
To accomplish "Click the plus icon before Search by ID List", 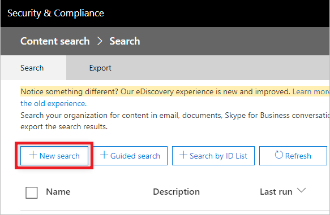I will 183,155.
